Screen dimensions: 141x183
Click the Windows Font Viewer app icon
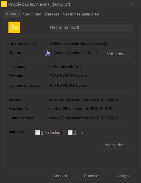(x=47, y=53)
